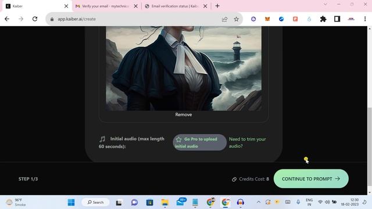Share this page icon in address bar
This screenshot has width=372, height=209.
(224, 19)
